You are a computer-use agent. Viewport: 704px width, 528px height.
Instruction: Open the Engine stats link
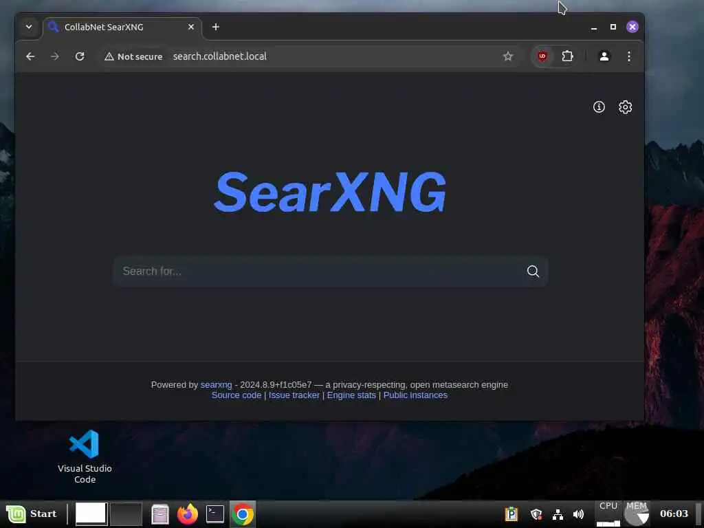(351, 395)
